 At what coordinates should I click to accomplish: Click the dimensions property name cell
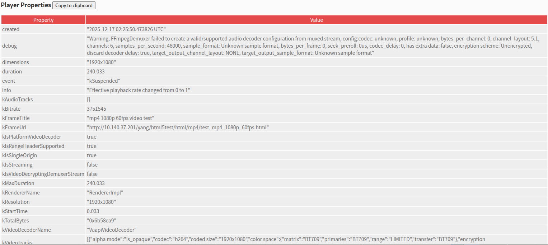15,62
